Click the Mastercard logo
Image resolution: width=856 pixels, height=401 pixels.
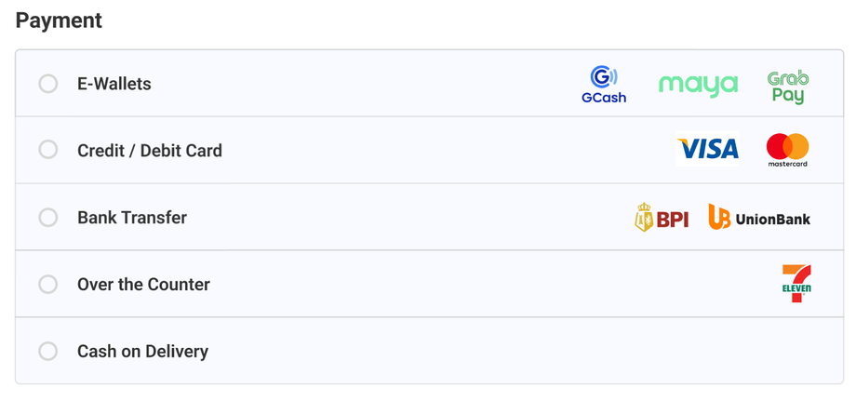(x=787, y=150)
